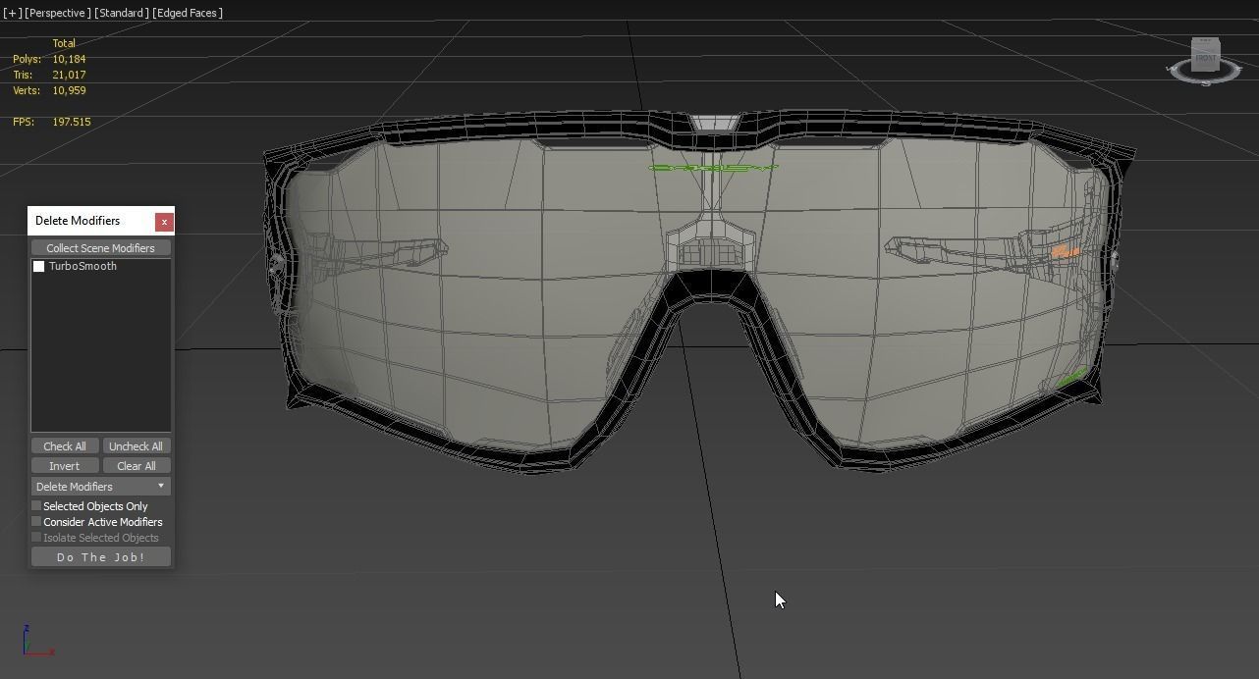1259x679 pixels.
Task: Click Collect Scene Modifiers button
Action: click(100, 248)
